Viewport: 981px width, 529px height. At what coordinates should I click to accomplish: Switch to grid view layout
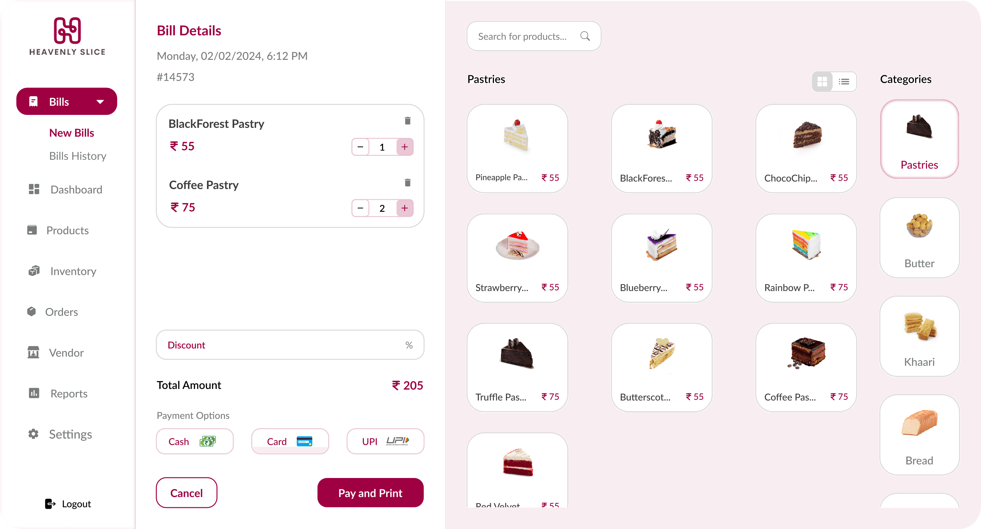822,82
